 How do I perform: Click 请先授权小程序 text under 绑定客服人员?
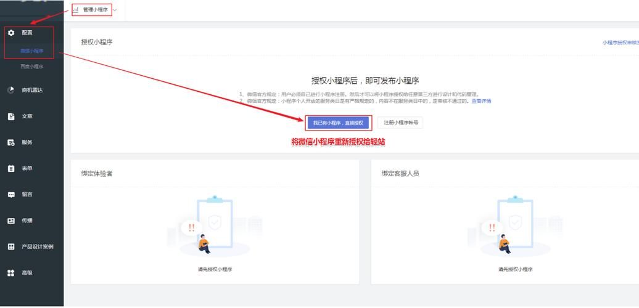(x=516, y=269)
